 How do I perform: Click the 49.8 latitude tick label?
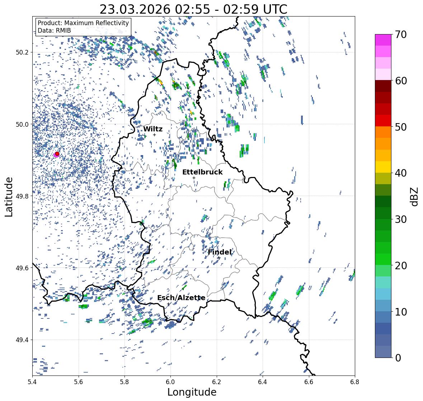pyautogui.click(x=22, y=196)
